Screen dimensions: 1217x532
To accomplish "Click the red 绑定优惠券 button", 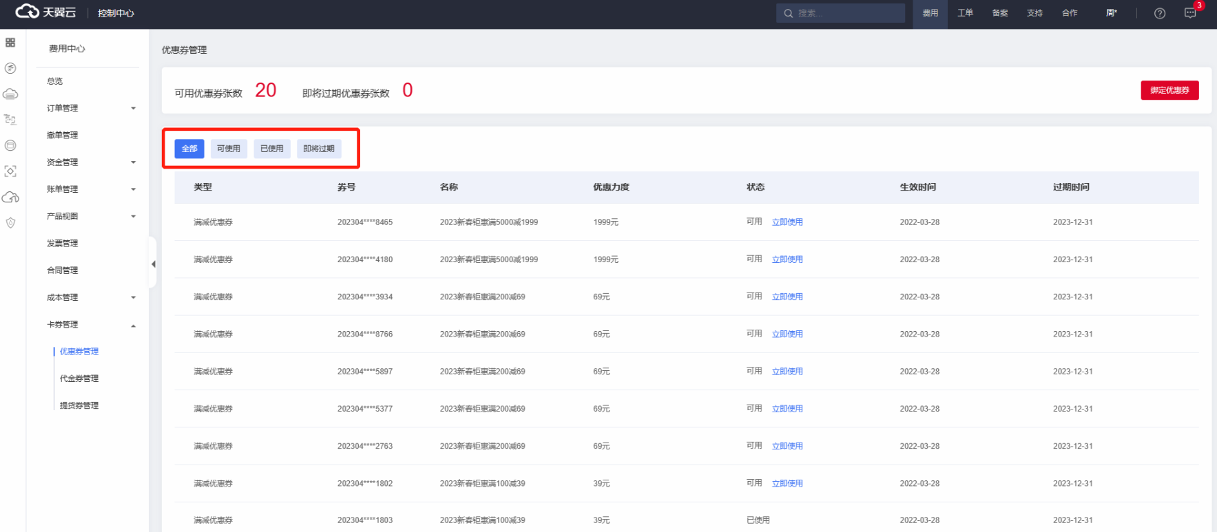I will click(1169, 90).
